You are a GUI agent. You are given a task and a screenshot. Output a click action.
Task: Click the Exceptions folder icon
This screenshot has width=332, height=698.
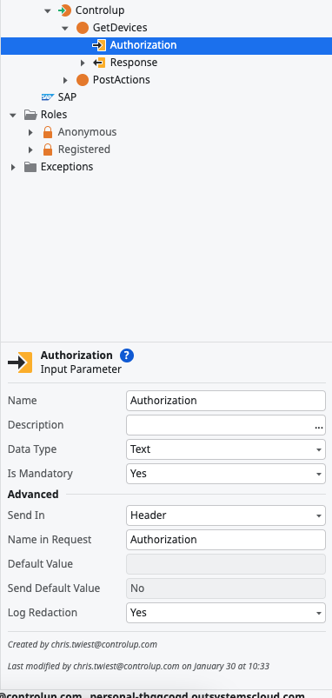tap(30, 167)
